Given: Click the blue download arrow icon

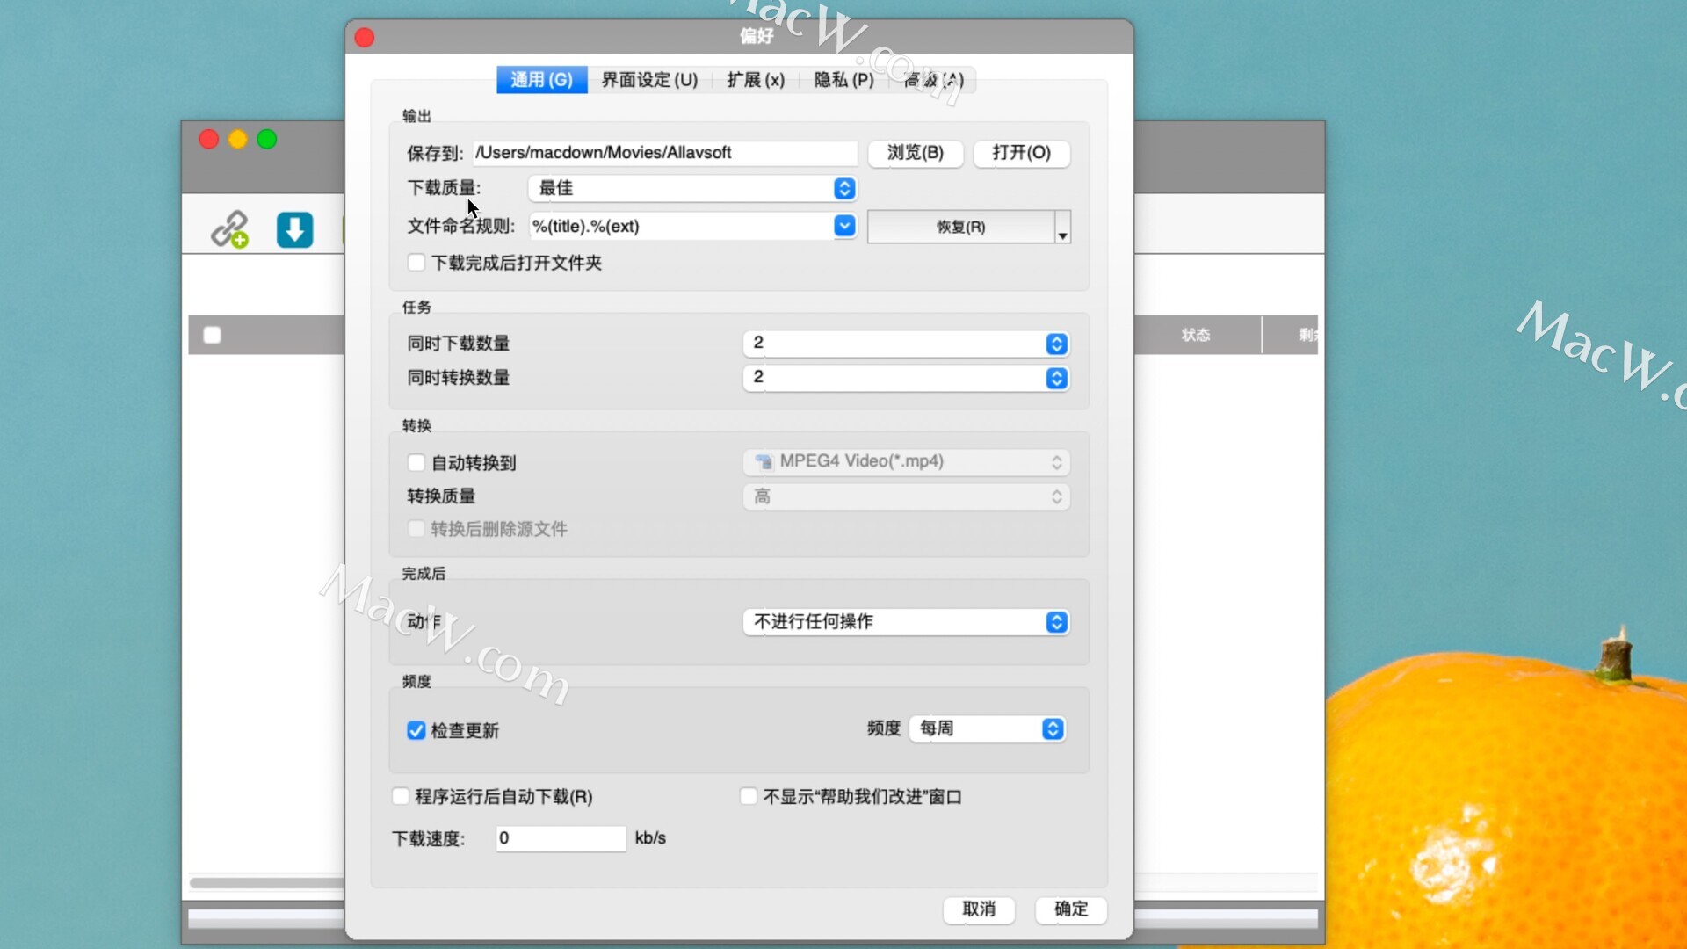Looking at the screenshot, I should pyautogui.click(x=294, y=229).
